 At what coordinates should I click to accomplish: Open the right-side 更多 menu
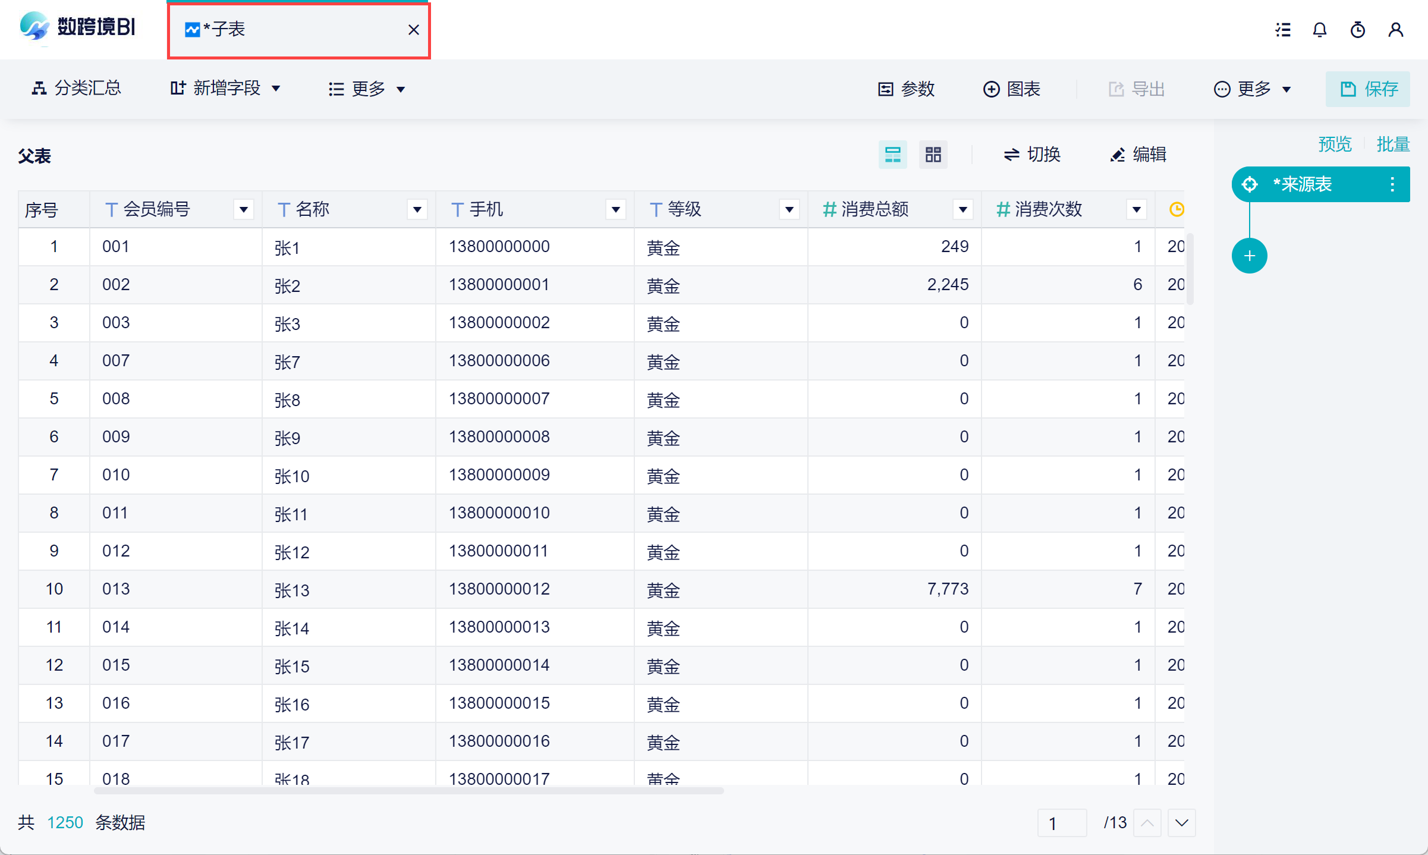tap(1253, 89)
